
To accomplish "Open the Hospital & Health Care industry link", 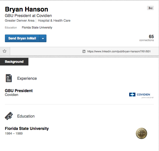I will [x=54, y=21].
